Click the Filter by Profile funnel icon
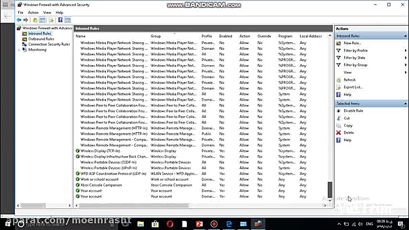This screenshot has height=230, width=409. tap(339, 50)
